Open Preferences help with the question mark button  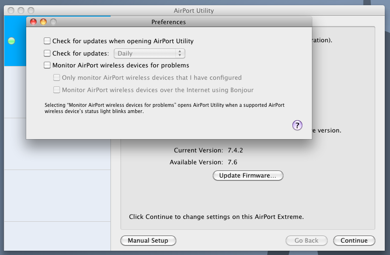tap(297, 125)
